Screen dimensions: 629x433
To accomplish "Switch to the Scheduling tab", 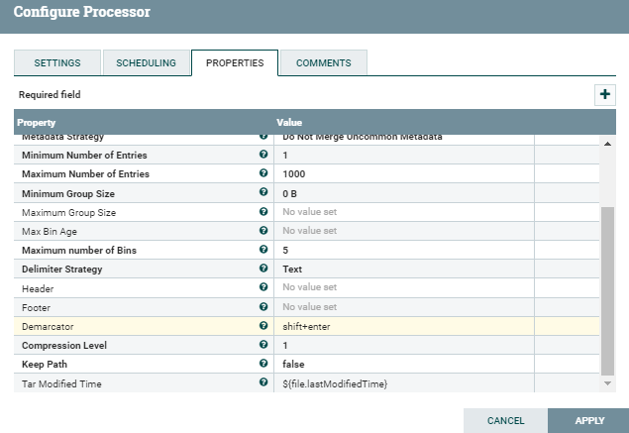I will click(146, 62).
